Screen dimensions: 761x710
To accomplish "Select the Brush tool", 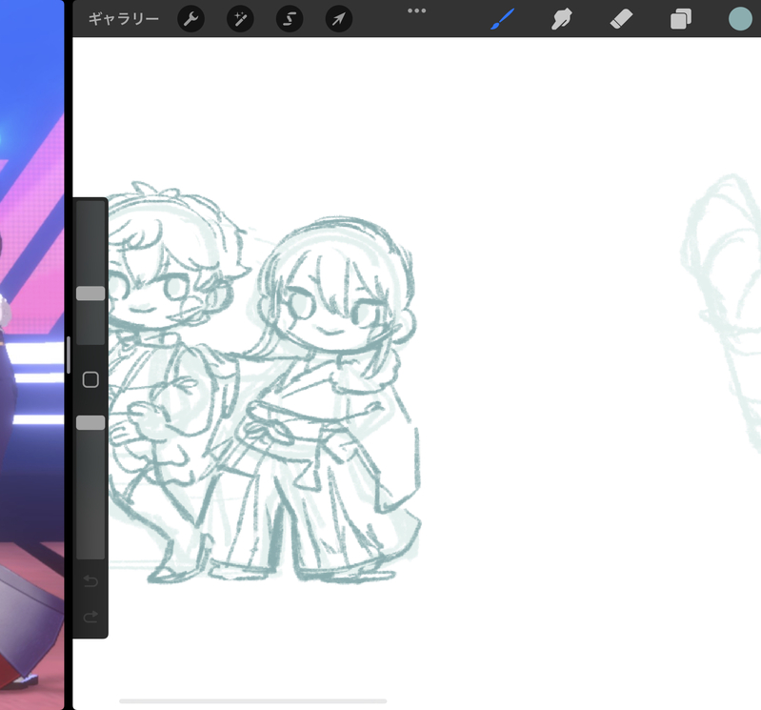I will pos(502,19).
